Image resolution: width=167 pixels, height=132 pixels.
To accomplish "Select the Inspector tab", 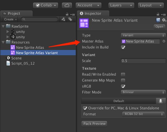I will point(92,13).
